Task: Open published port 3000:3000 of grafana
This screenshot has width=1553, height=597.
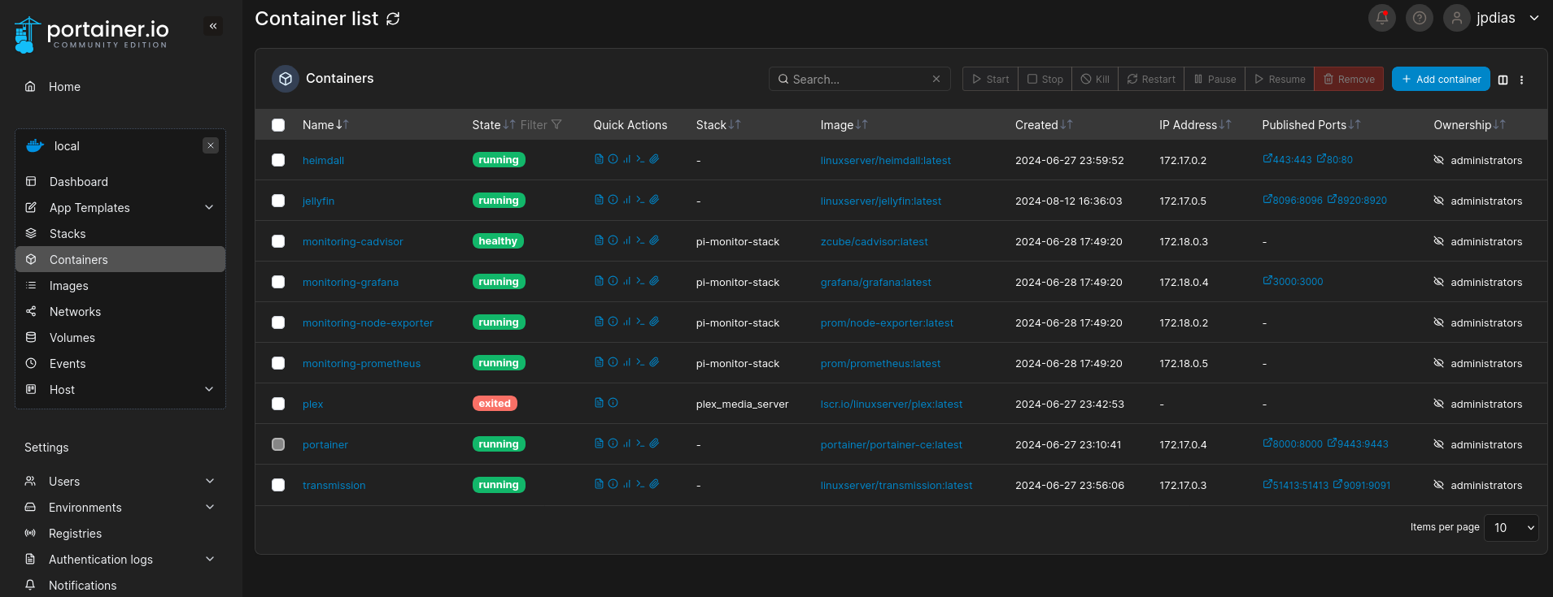Action: pos(1293,282)
